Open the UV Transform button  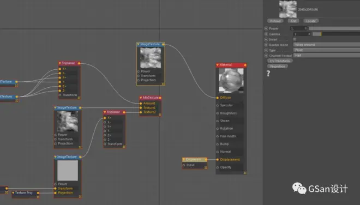[280, 61]
